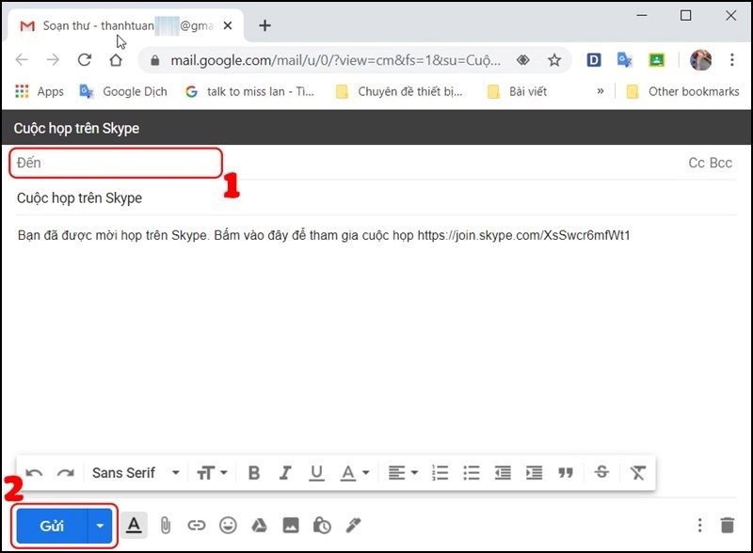Open the 'talk to miss lan' bookmark

pos(247,91)
